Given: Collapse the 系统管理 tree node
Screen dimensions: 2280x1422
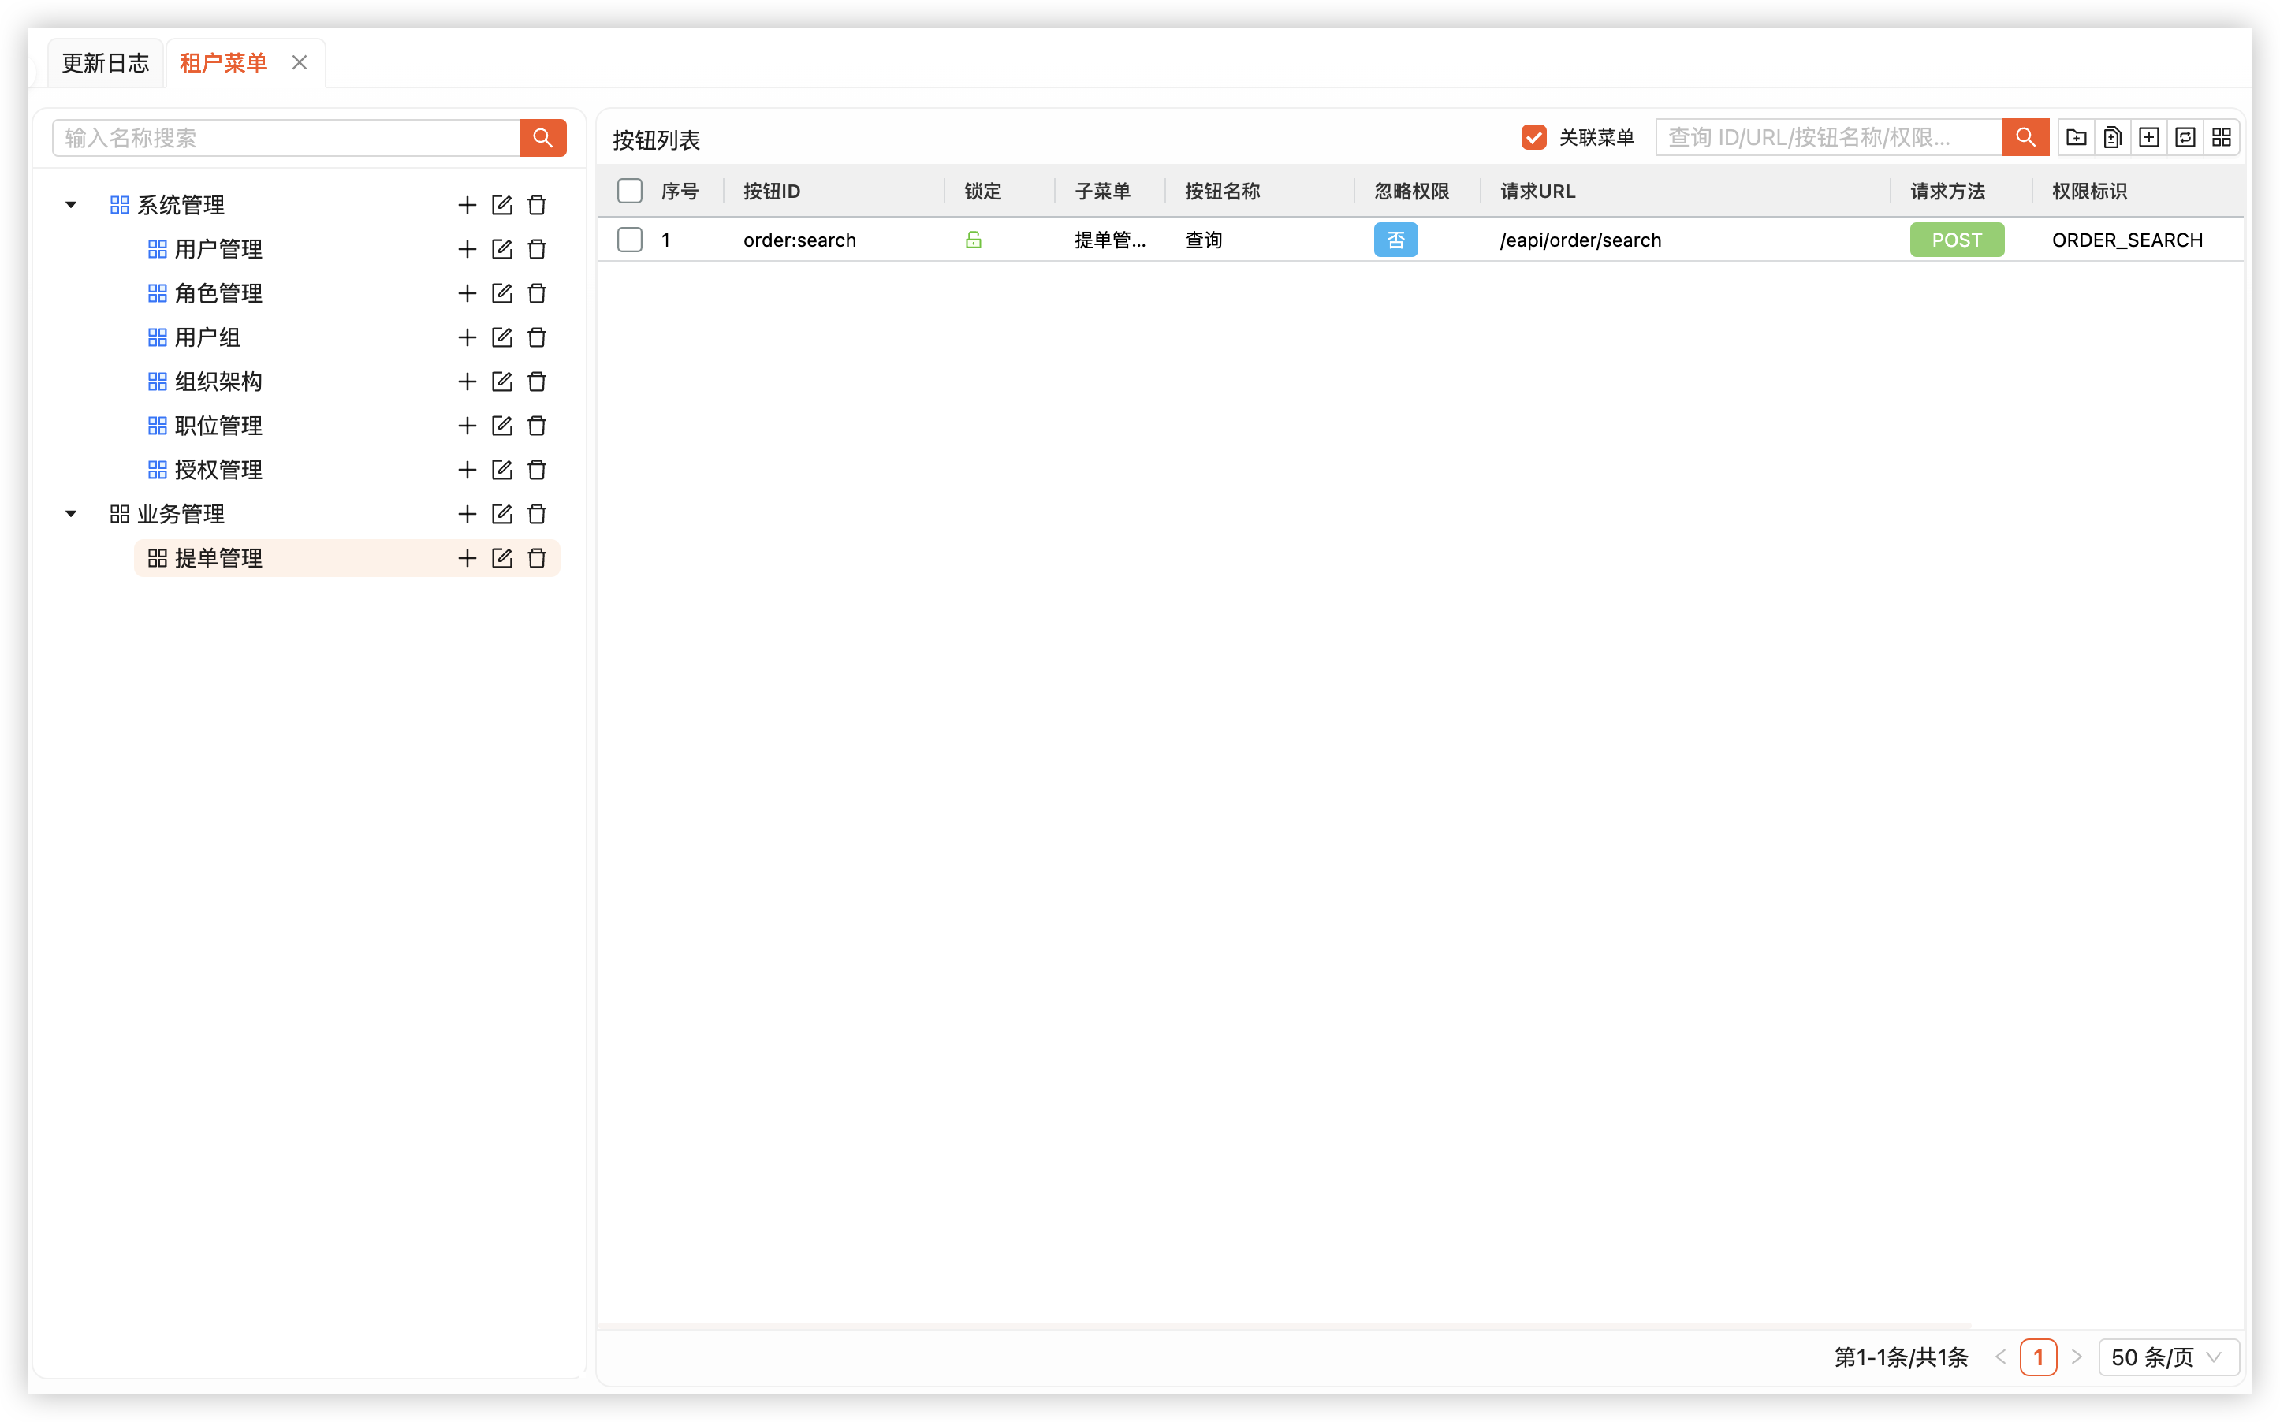Looking at the screenshot, I should pyautogui.click(x=70, y=205).
